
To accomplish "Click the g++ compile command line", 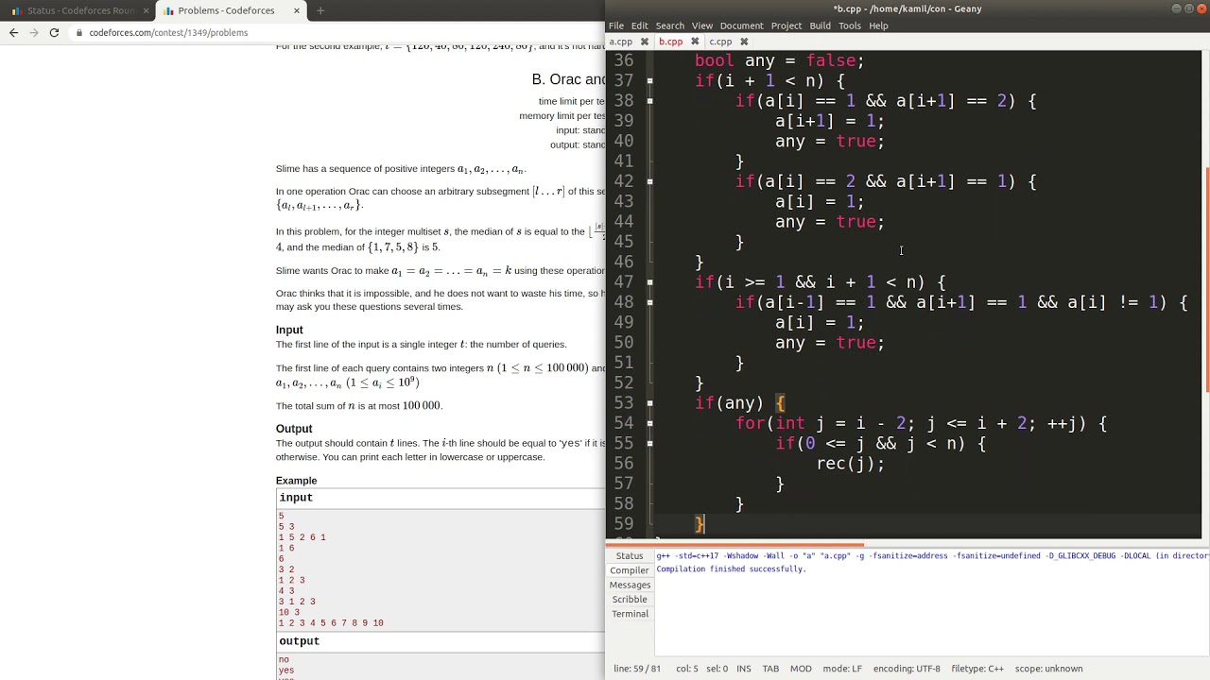I will [932, 556].
